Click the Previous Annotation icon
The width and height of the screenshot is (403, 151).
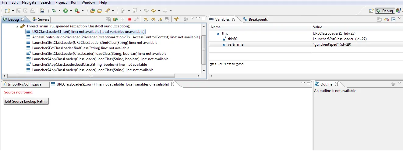click(135, 11)
